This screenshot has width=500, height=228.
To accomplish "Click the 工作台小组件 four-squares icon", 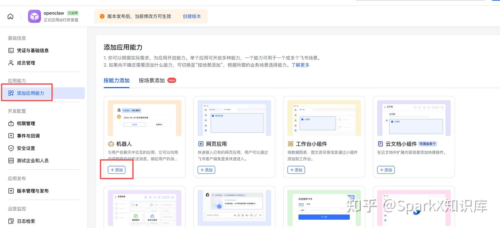I will coord(291,144).
